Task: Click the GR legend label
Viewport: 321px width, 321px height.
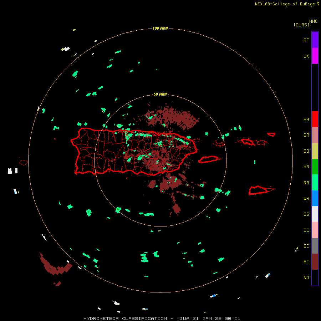Action: (306, 135)
